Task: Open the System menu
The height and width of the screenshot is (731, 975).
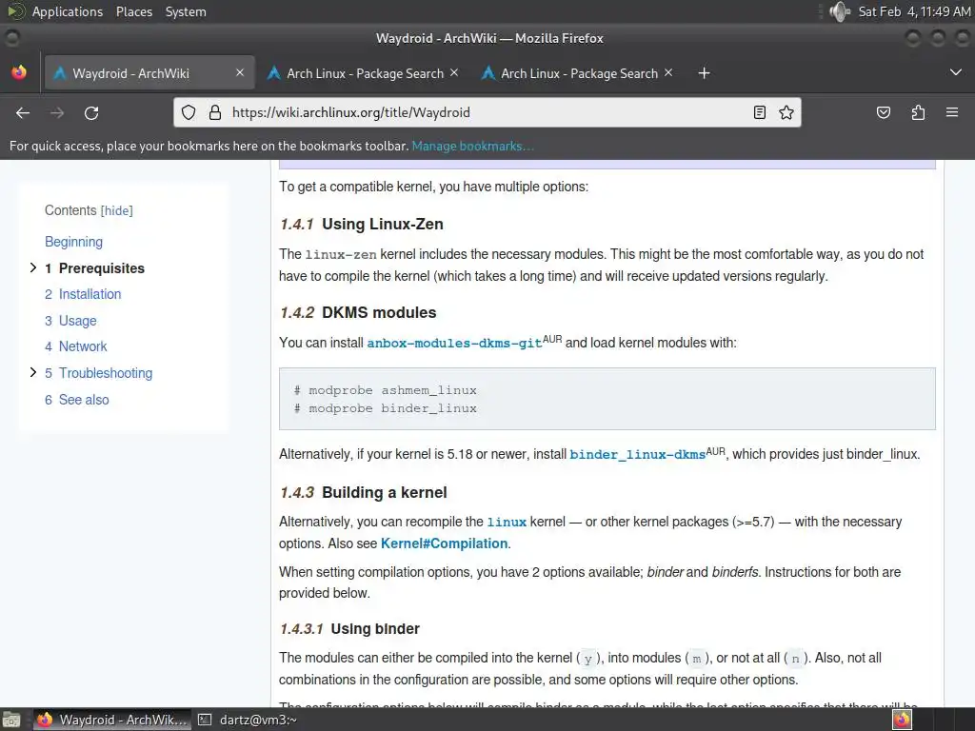Action: pyautogui.click(x=186, y=11)
